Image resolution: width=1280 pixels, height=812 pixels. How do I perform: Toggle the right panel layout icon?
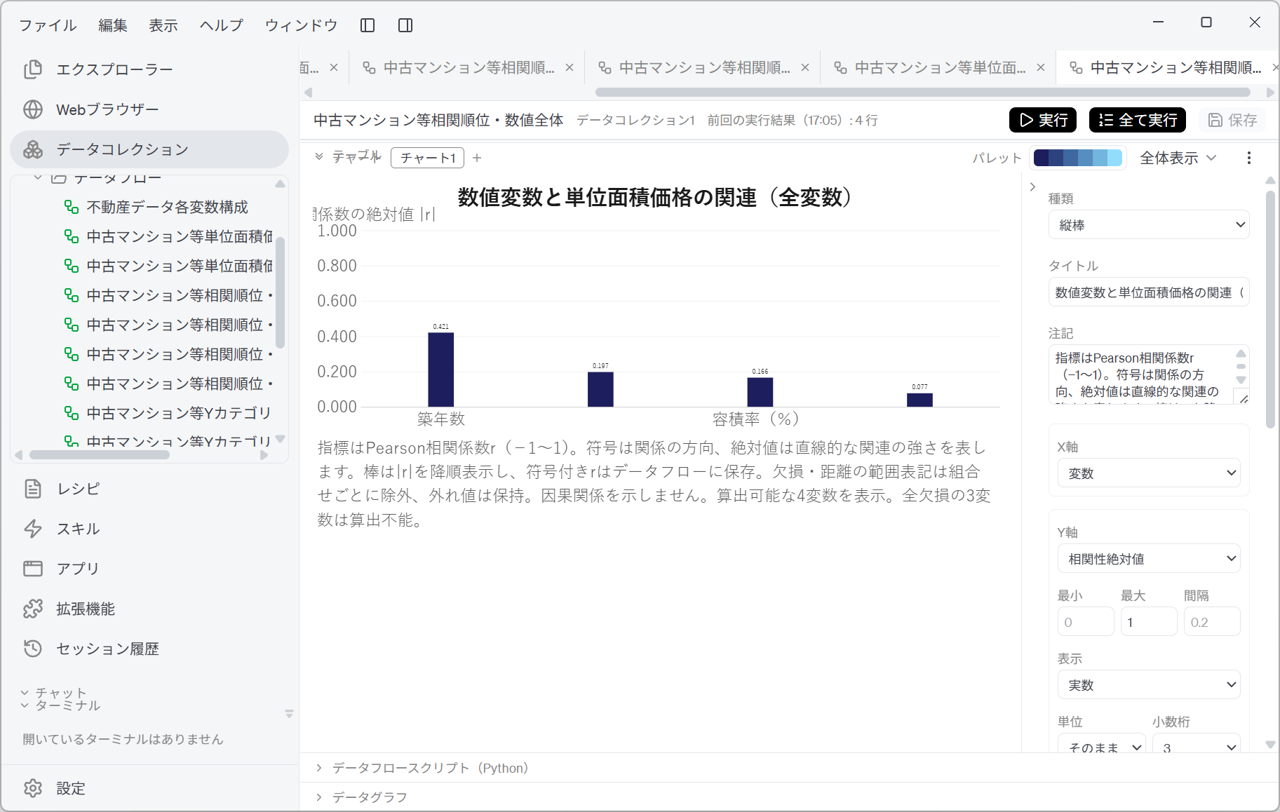coord(405,25)
